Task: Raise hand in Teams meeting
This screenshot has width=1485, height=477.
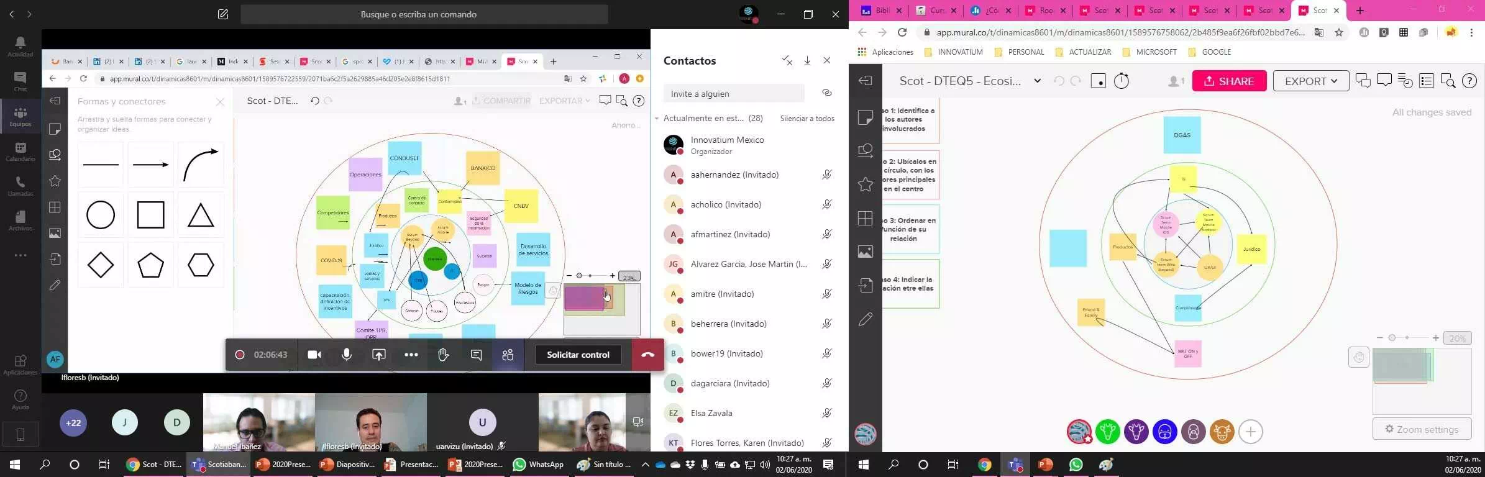Action: click(443, 355)
